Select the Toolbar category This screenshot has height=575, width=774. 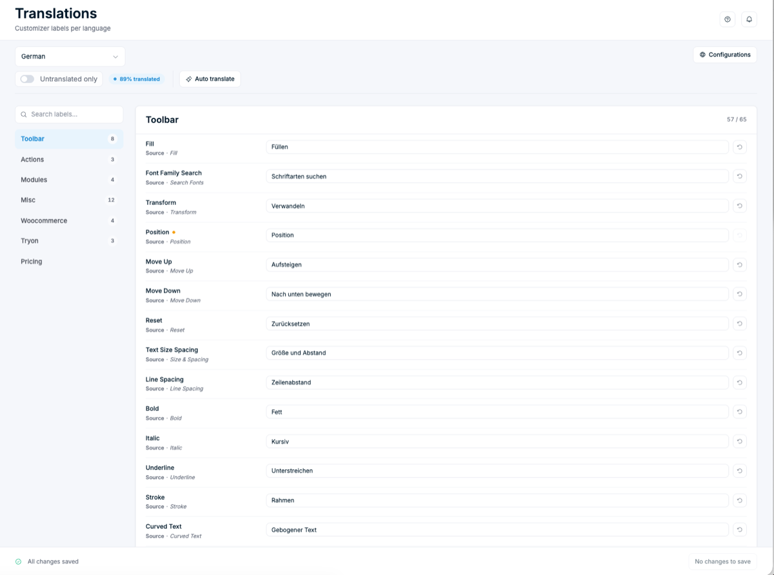69,139
